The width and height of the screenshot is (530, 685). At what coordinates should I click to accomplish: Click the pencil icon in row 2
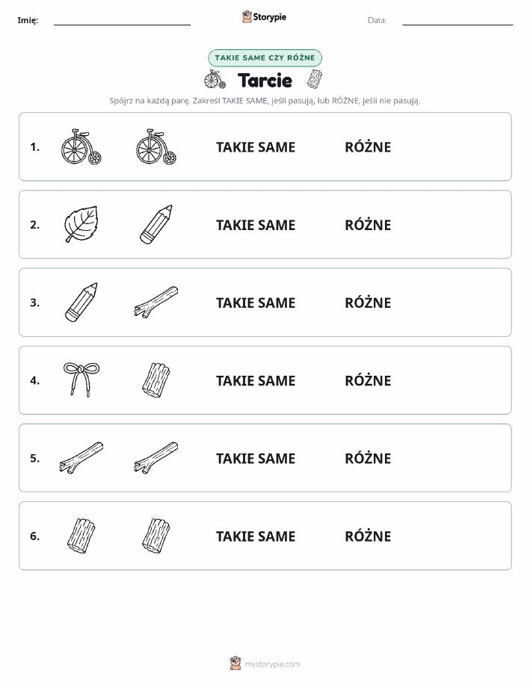click(x=156, y=224)
